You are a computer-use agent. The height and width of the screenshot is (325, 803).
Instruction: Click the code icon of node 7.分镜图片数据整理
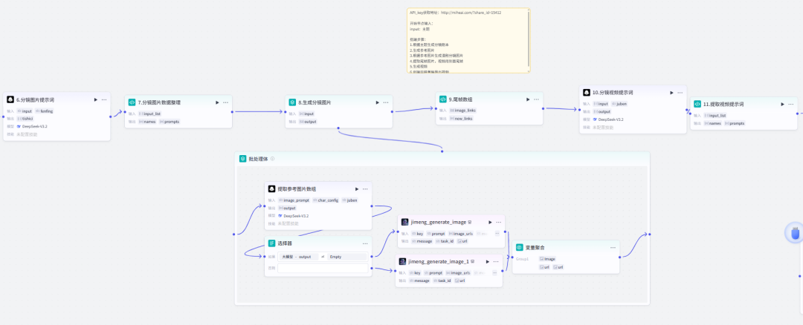pos(132,102)
